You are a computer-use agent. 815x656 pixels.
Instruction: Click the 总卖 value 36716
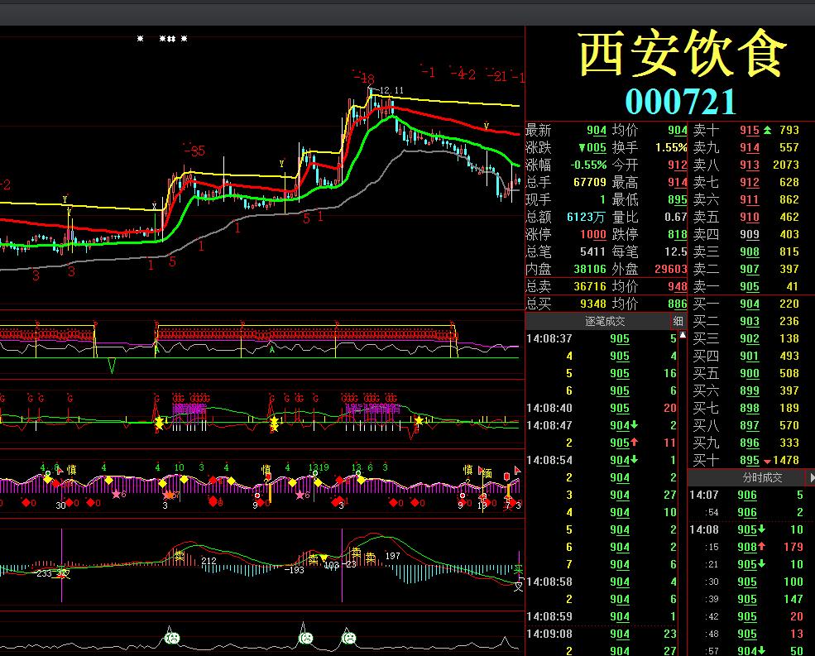[x=590, y=286]
